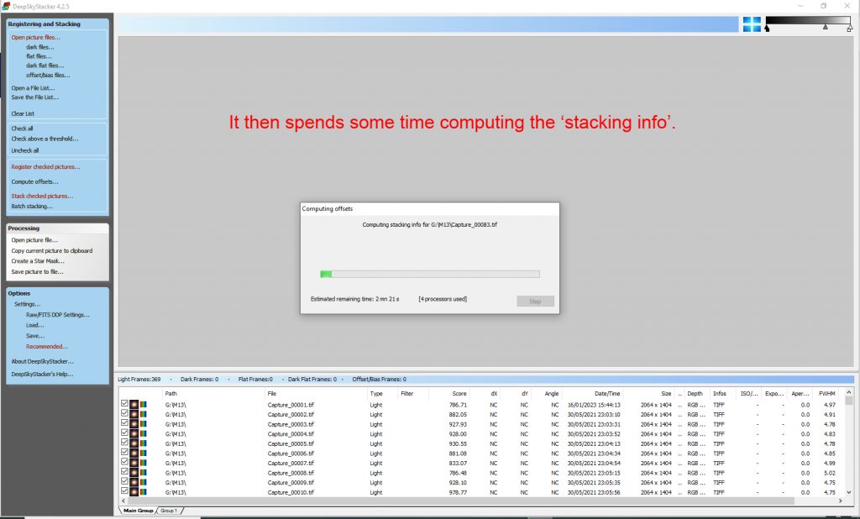This screenshot has width=860, height=519.
Task: Switch to the Group 1 tab
Action: (x=169, y=511)
